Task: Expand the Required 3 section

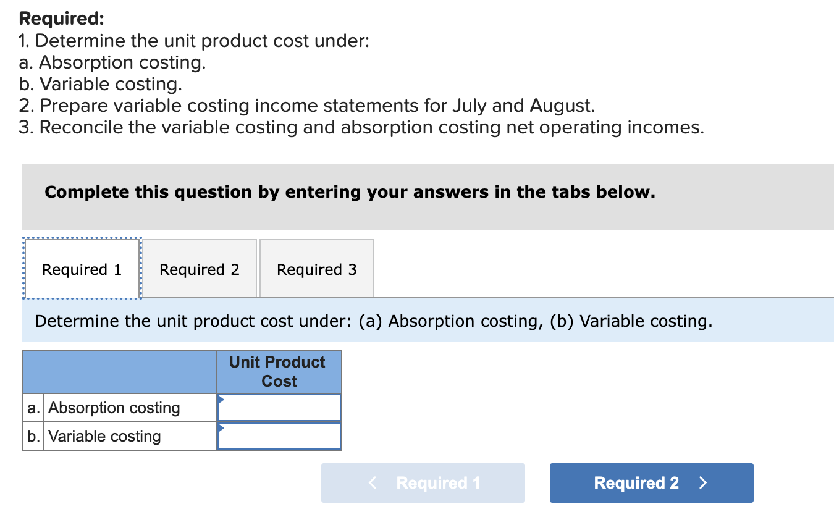Action: 316,269
